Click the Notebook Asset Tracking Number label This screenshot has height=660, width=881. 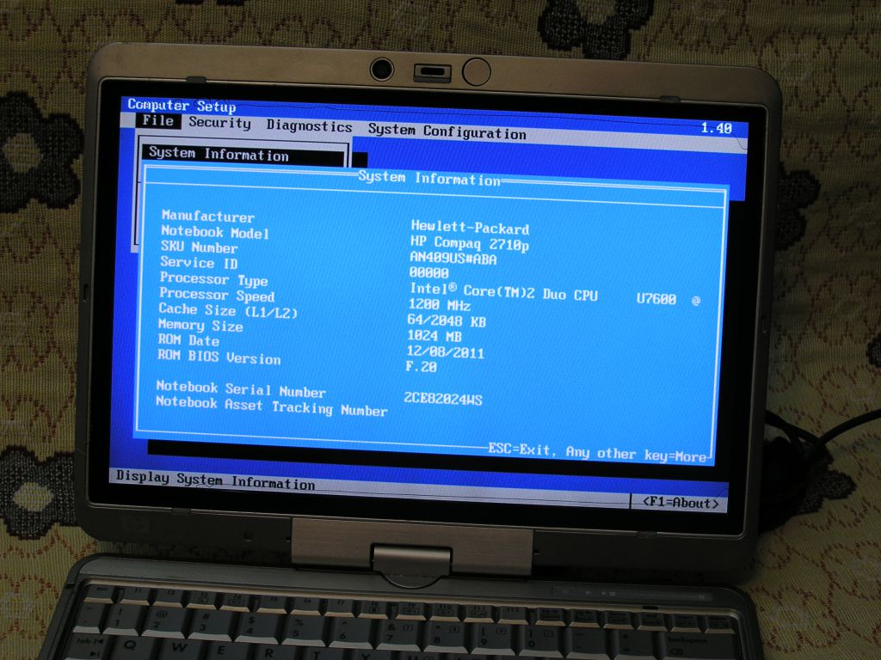(271, 406)
